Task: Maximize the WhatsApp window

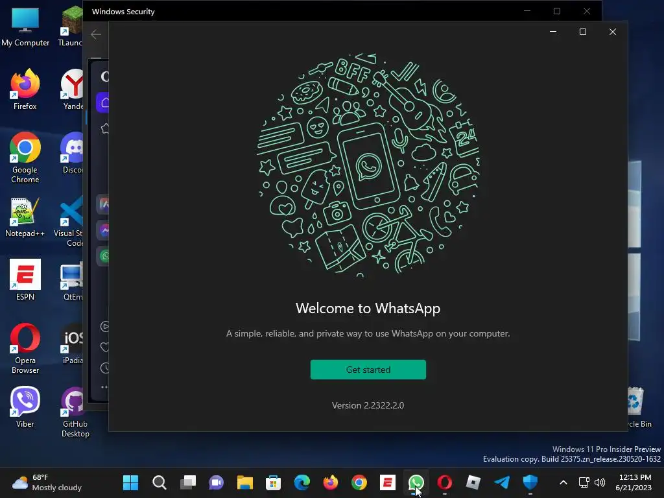Action: coord(583,32)
